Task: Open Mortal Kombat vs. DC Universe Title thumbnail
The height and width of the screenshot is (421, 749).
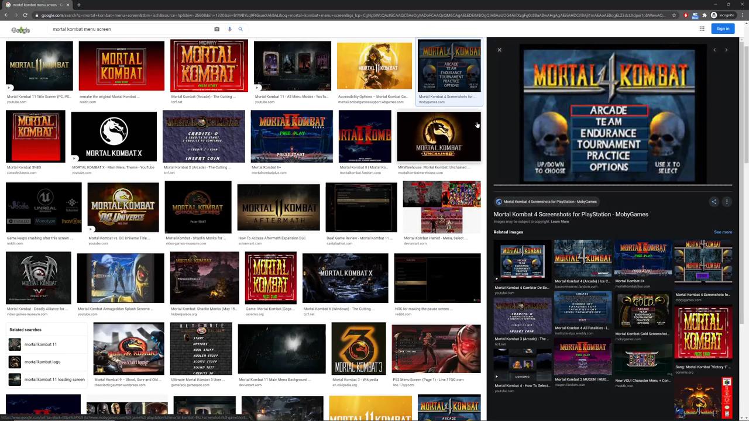Action: (123, 207)
